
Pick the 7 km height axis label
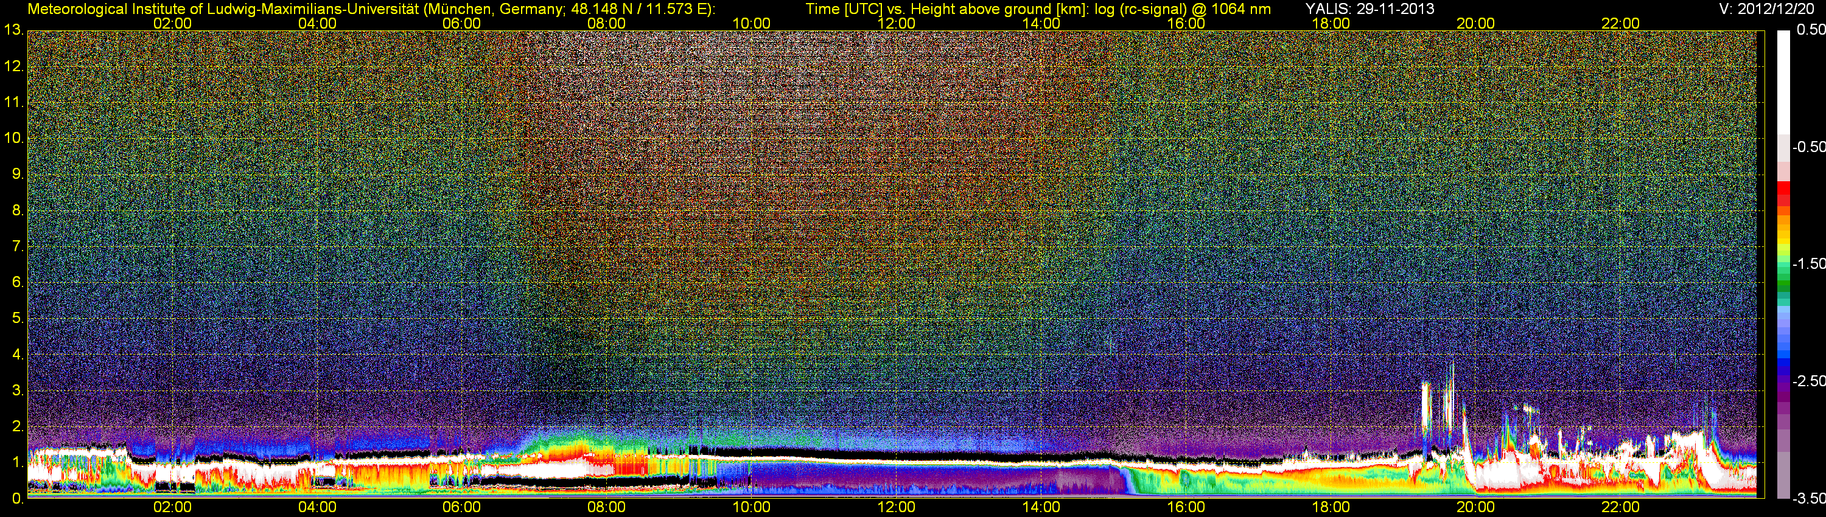18,246
